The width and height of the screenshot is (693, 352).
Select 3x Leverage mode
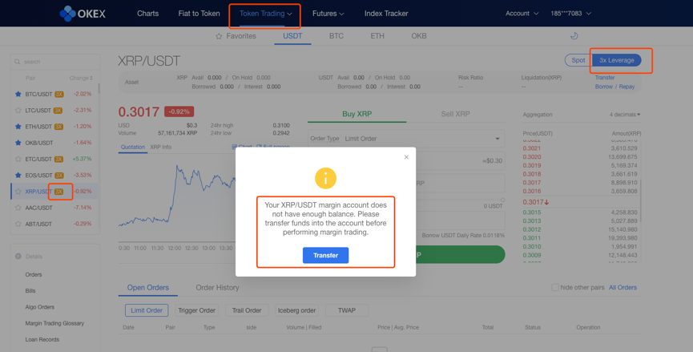point(617,60)
